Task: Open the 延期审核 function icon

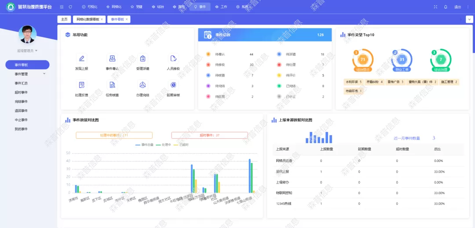Action: tap(173, 85)
